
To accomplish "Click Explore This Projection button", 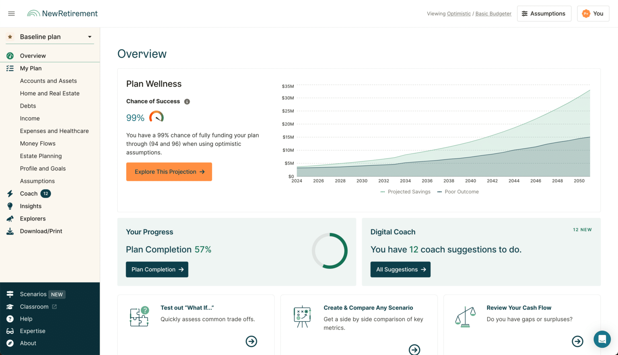I will click(x=169, y=172).
